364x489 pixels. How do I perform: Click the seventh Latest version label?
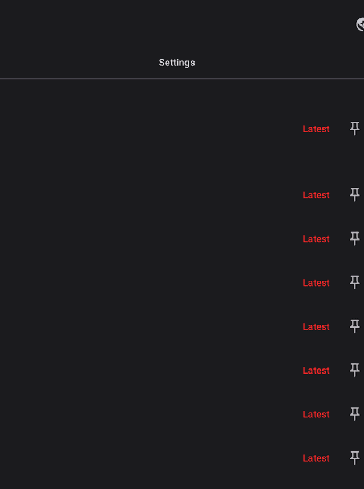click(316, 414)
